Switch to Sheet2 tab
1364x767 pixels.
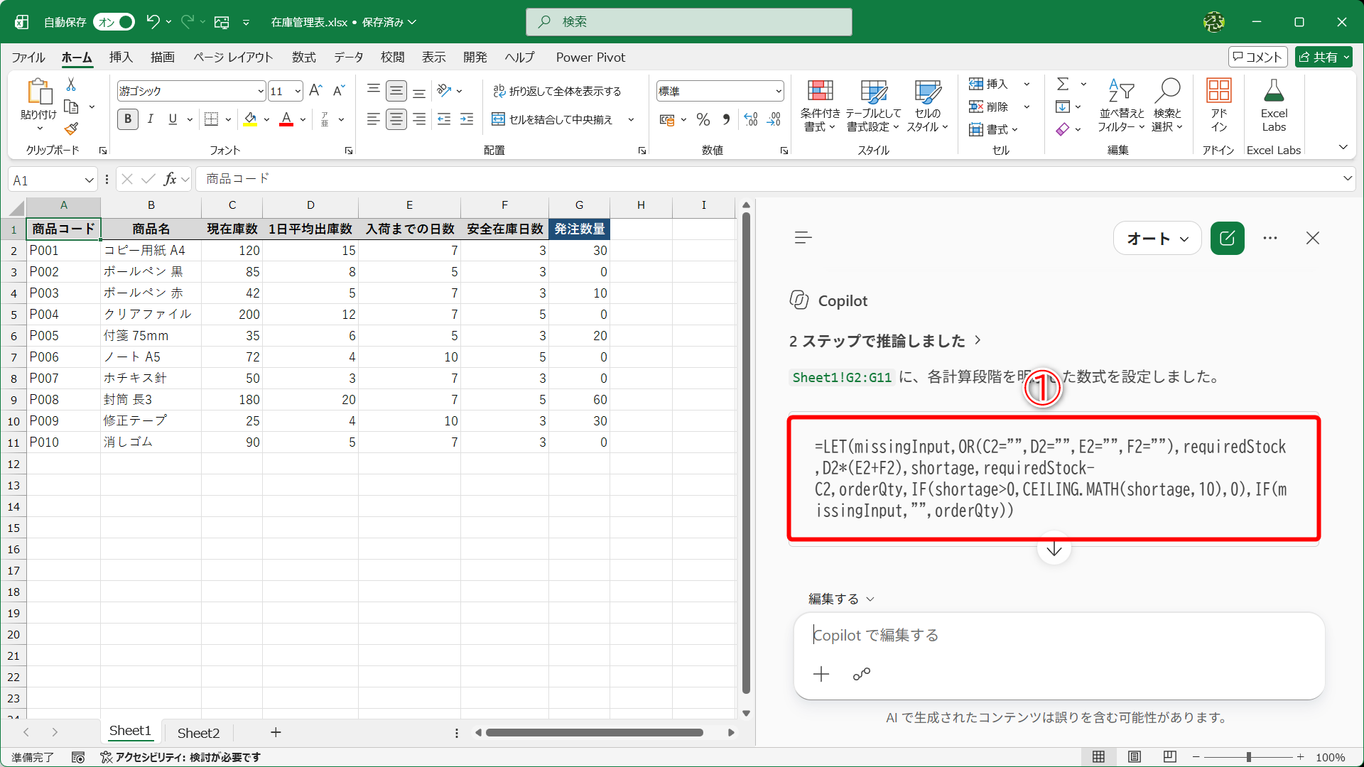tap(198, 733)
